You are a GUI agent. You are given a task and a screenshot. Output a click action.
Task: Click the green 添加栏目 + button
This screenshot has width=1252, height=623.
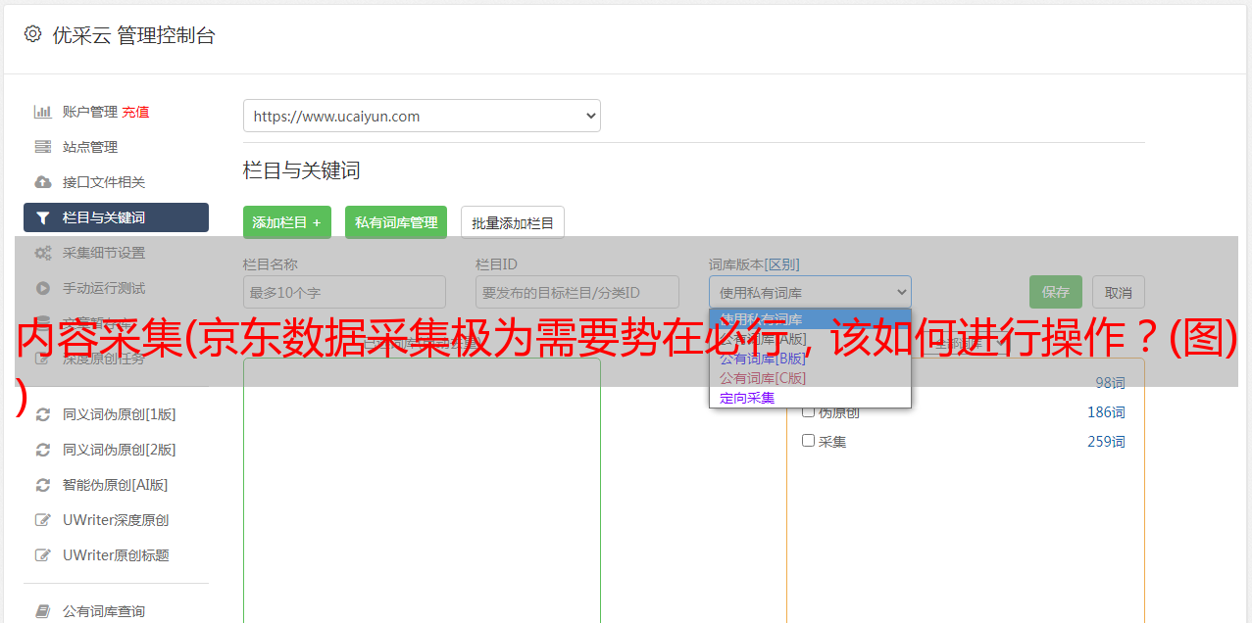point(287,222)
